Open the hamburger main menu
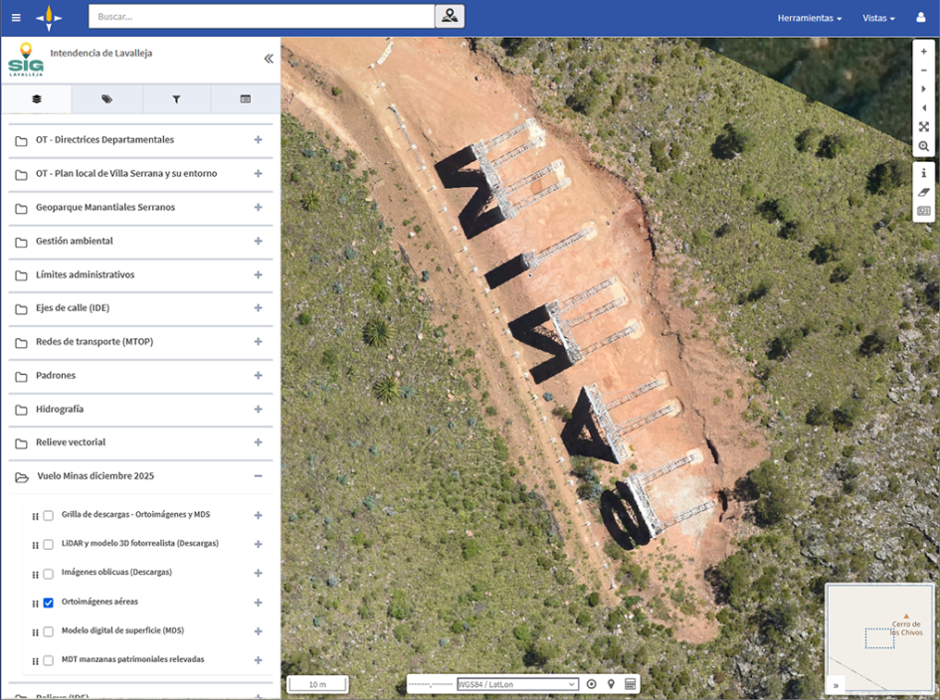940x700 pixels. [x=16, y=17]
